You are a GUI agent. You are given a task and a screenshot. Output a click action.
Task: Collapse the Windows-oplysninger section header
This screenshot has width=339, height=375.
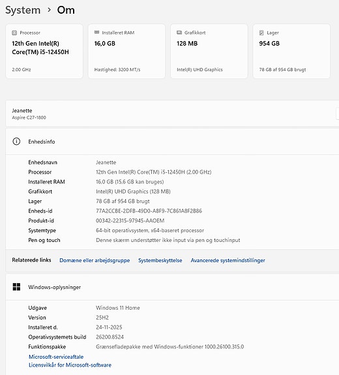coord(172,287)
